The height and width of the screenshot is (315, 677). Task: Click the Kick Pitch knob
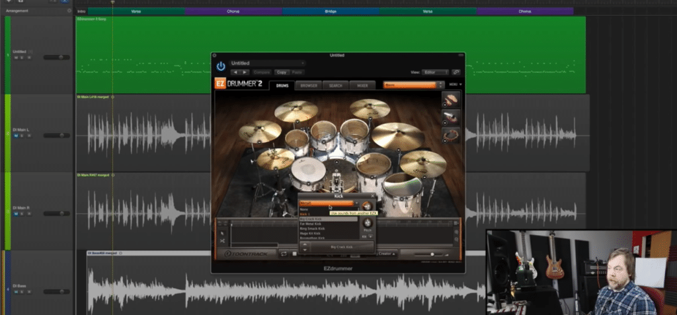tap(368, 223)
